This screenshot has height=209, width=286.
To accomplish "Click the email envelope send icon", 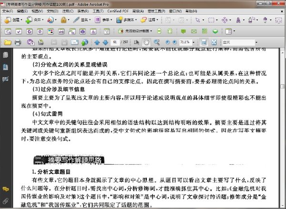I will tap(75, 42).
